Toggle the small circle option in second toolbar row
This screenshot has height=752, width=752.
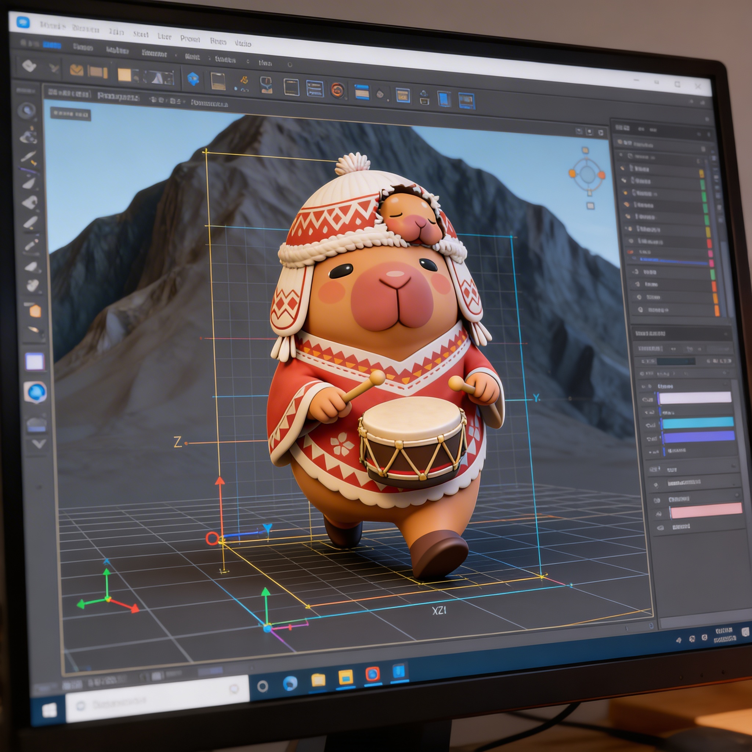click(290, 65)
